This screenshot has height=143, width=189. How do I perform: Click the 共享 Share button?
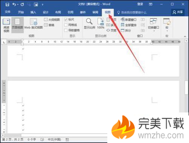(x=178, y=12)
